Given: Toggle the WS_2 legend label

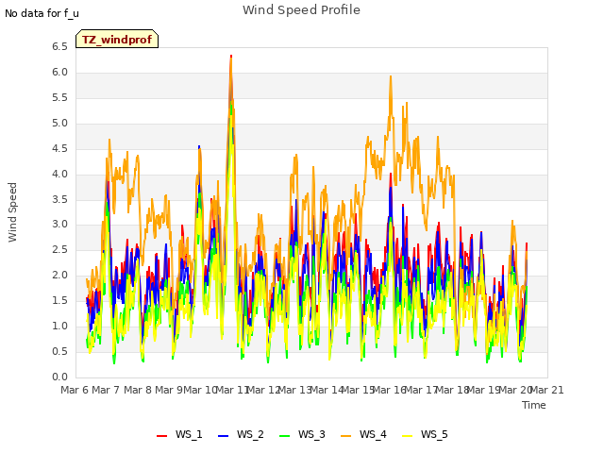Looking at the screenshot, I should point(250,434).
